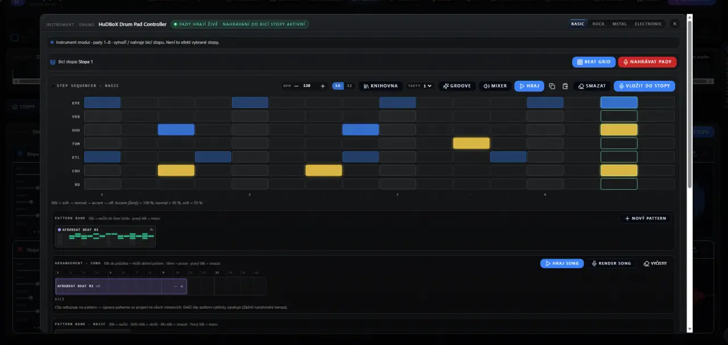The width and height of the screenshot is (728, 345).
Task: Click the BPM value 120 field
Action: [307, 86]
